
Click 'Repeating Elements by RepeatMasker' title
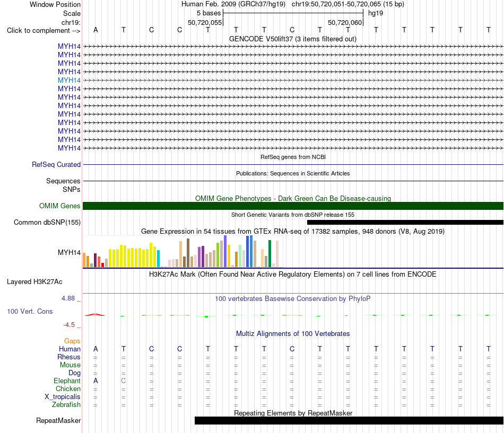(x=293, y=413)
